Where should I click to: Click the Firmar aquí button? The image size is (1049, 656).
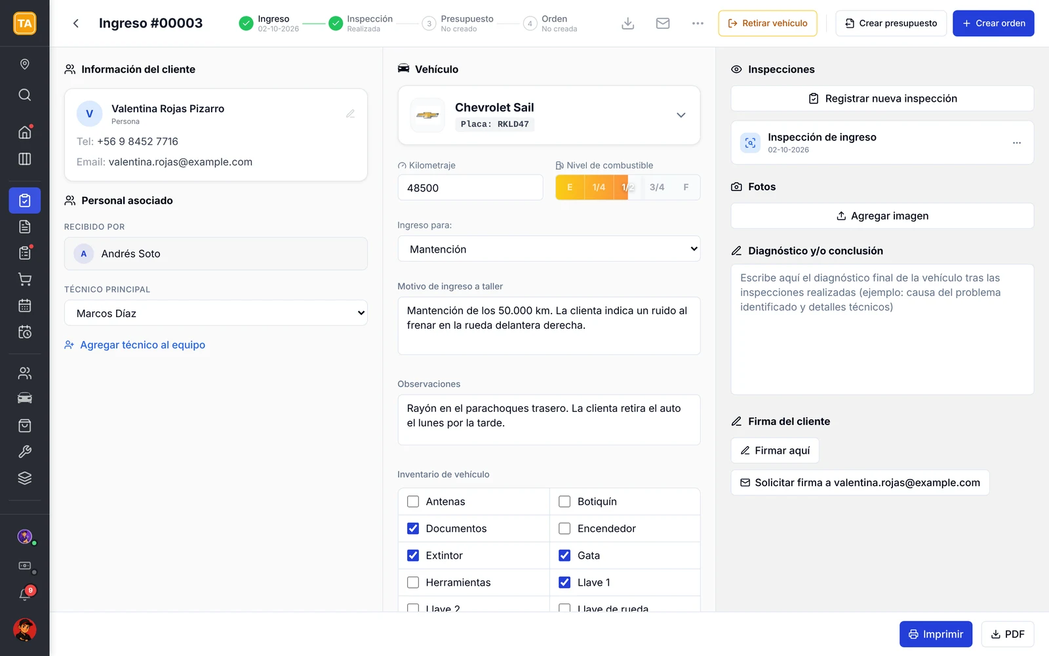click(775, 451)
